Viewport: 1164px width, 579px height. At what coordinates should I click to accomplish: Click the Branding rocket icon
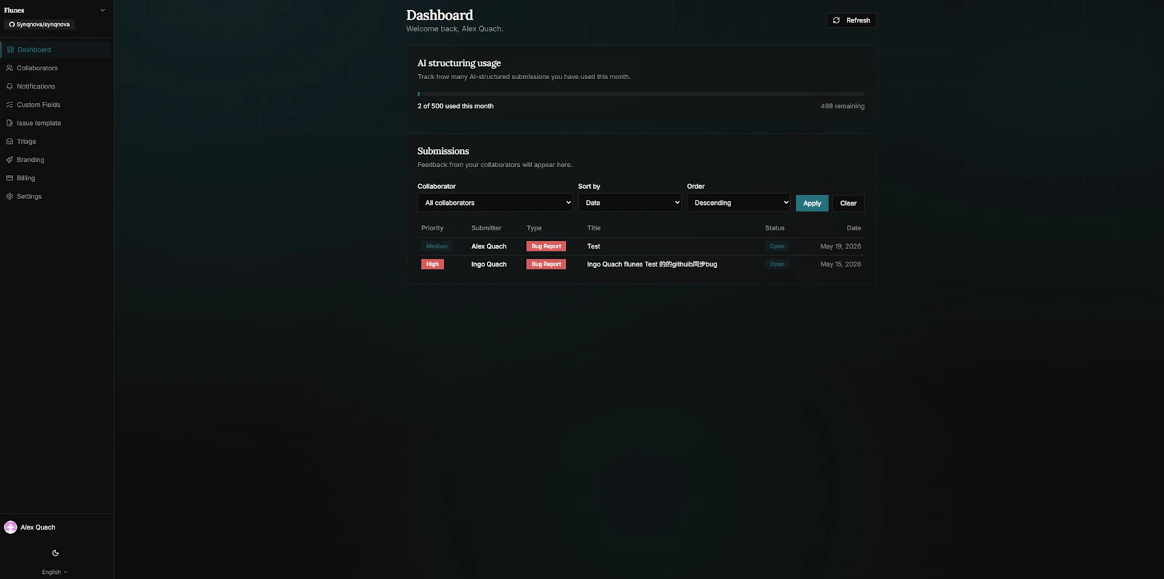pos(9,160)
